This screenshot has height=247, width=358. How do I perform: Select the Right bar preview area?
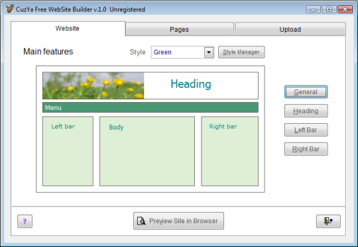click(229, 151)
